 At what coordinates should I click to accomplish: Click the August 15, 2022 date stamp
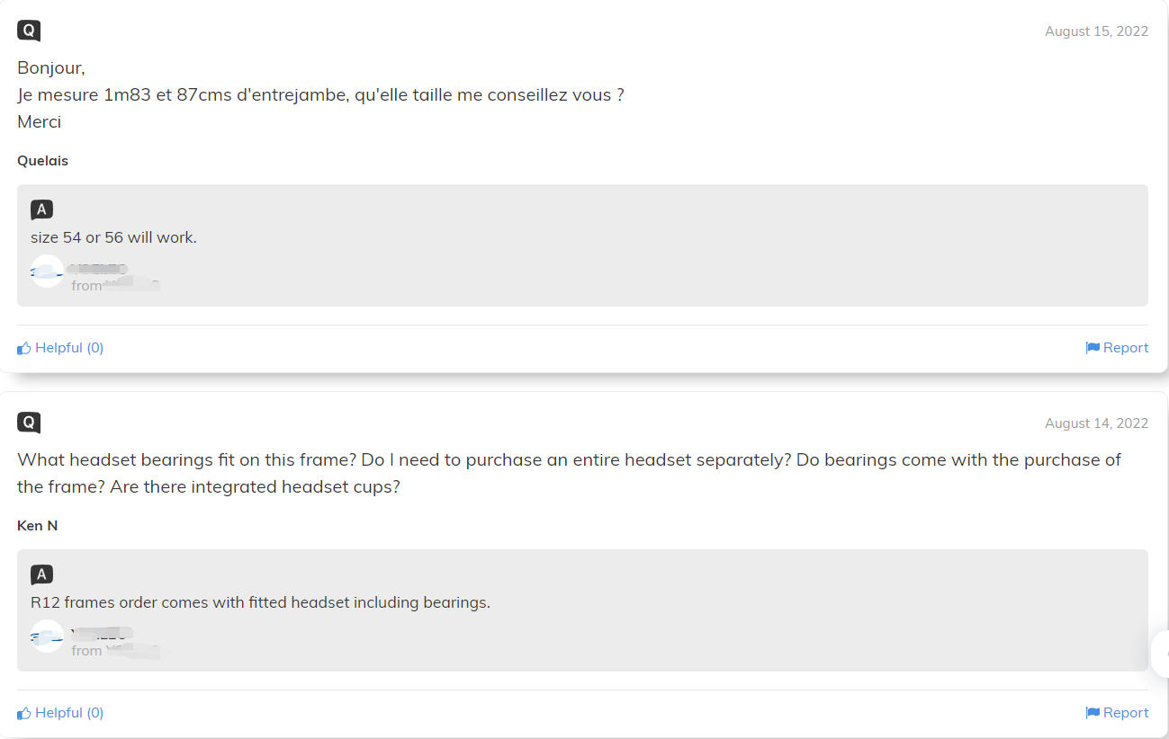click(x=1096, y=31)
